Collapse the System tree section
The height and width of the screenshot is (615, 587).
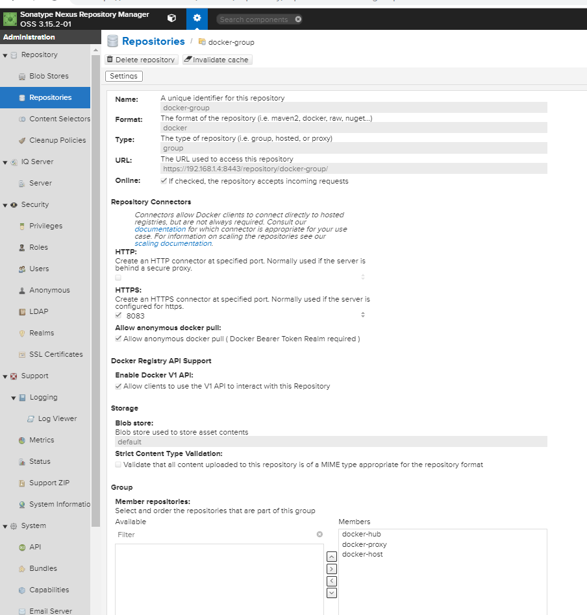pos(5,526)
